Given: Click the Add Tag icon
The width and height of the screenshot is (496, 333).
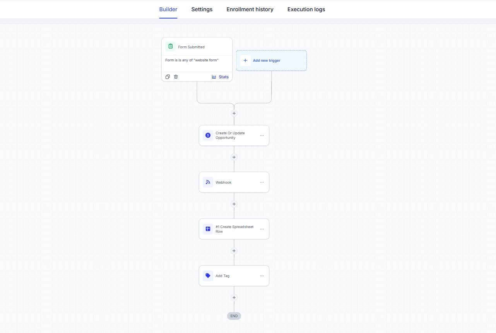Looking at the screenshot, I should pos(208,276).
